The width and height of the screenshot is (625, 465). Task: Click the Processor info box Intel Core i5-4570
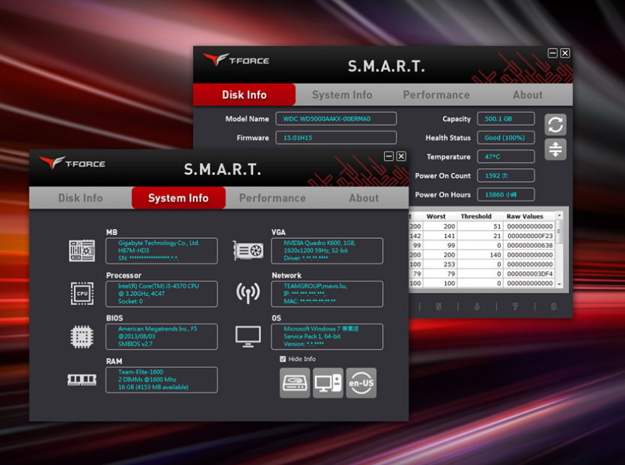click(162, 294)
